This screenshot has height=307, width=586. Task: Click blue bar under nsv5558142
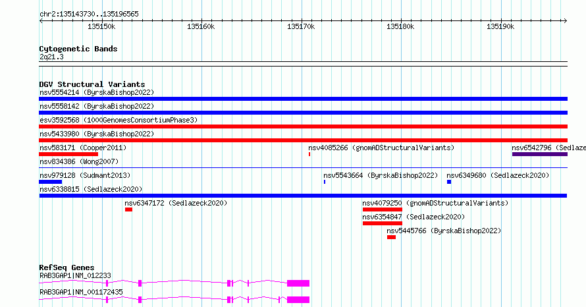[x=303, y=113]
